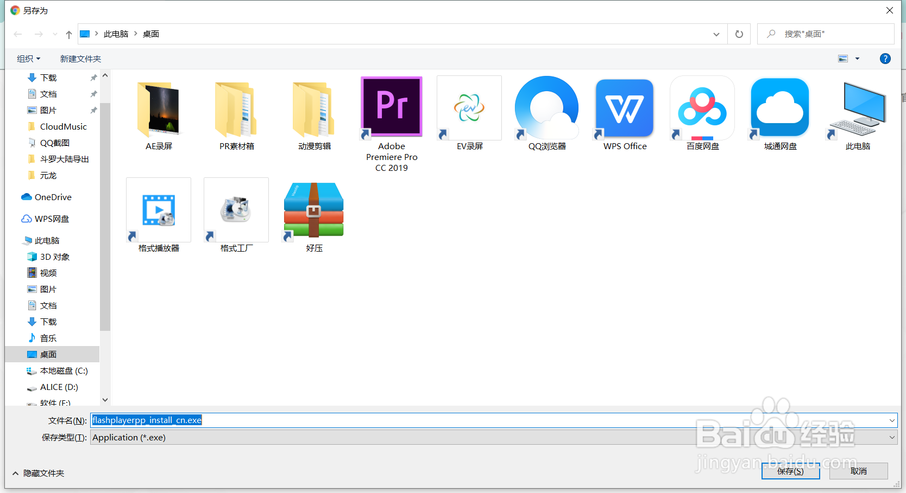Open the Help question mark icon
This screenshot has height=493, width=906.
pos(885,59)
